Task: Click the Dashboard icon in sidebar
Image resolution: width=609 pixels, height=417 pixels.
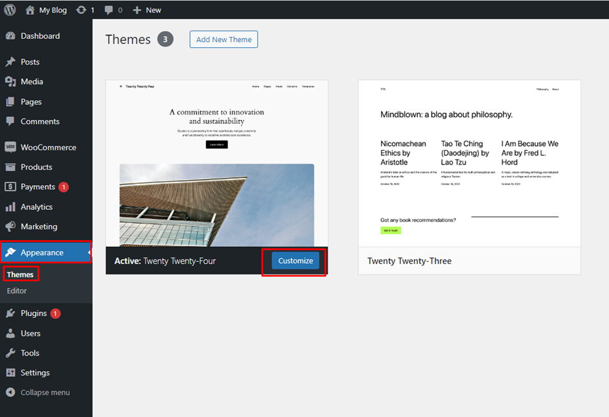Action: point(16,36)
